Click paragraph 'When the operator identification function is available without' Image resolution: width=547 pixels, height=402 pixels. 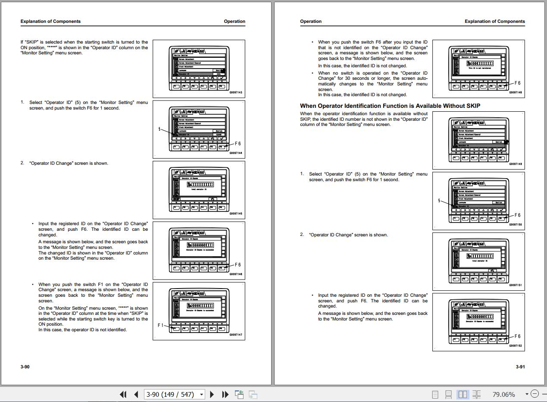[x=364, y=119]
